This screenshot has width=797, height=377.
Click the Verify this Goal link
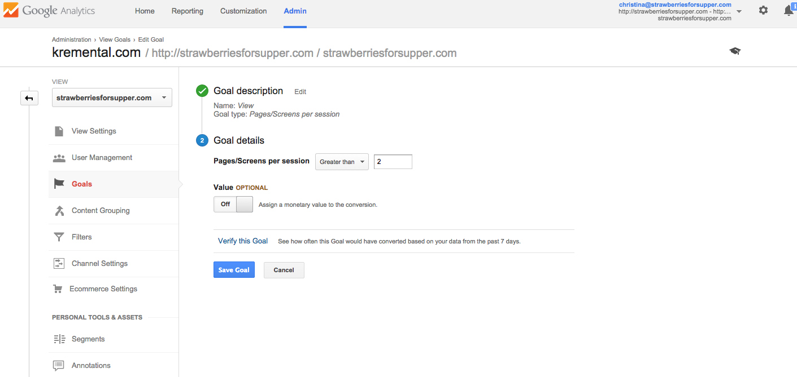243,241
